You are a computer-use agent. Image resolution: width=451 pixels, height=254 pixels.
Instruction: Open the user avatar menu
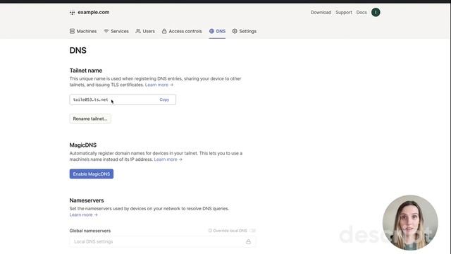pyautogui.click(x=376, y=13)
